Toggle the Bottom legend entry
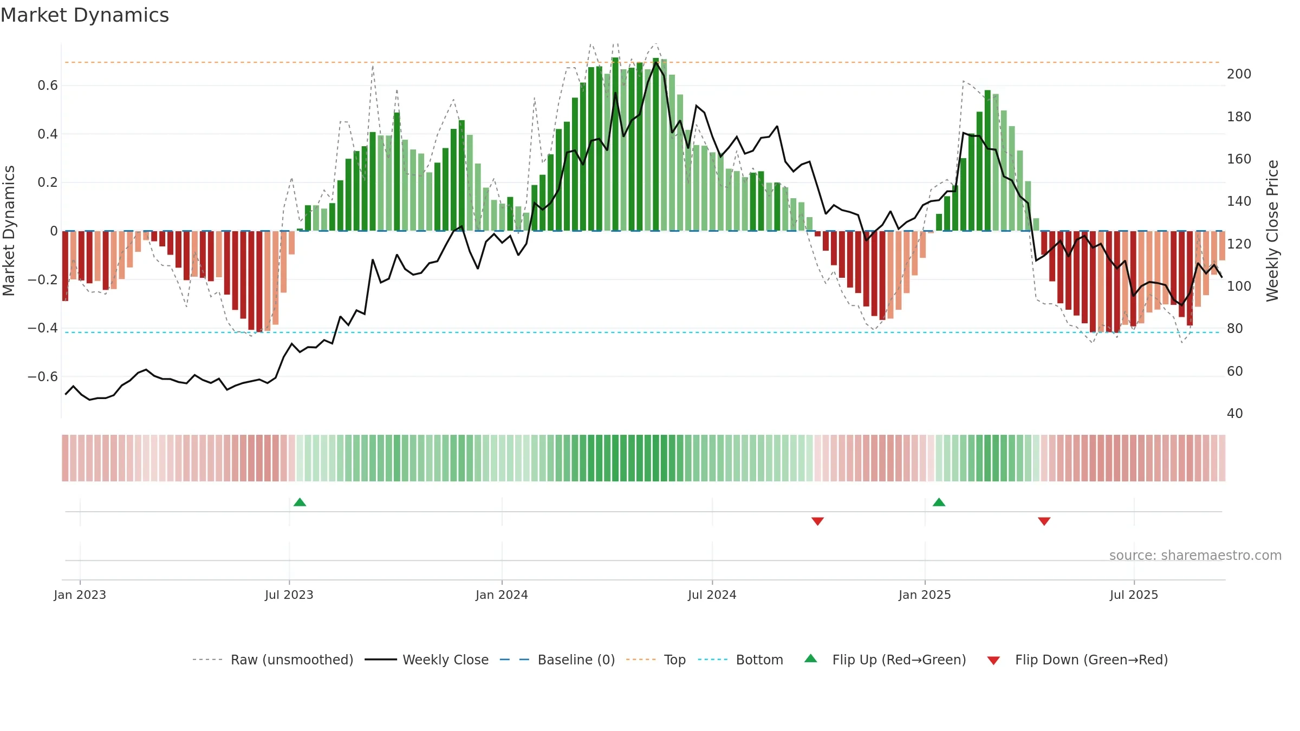Screen dimensions: 1300x731 [x=740, y=660]
